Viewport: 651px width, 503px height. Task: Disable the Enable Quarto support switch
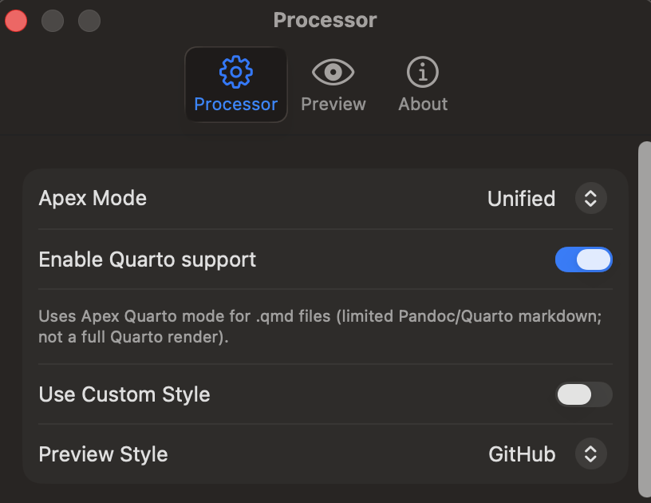[x=584, y=259]
